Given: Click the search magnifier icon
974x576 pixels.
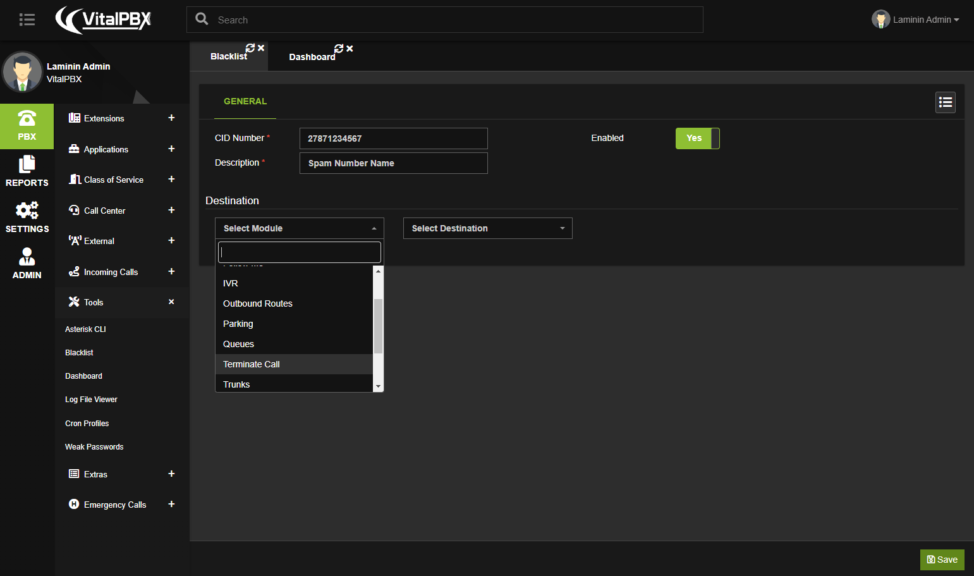Looking at the screenshot, I should 202,19.
